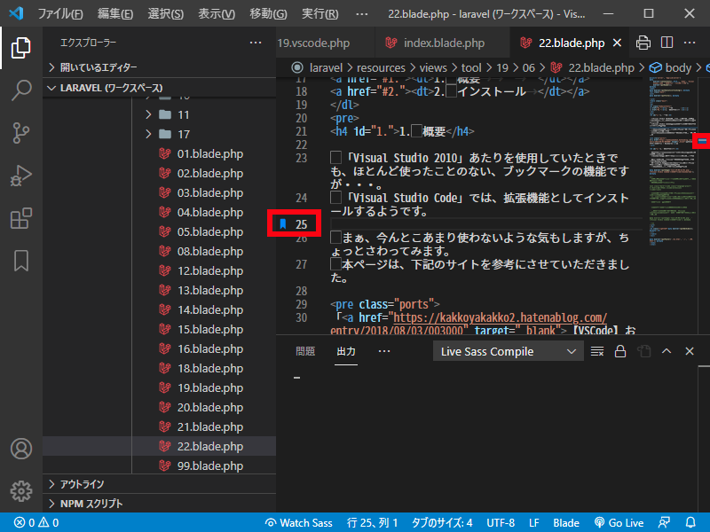This screenshot has width=710, height=532.
Task: Open the 移動 menu
Action: point(268,14)
